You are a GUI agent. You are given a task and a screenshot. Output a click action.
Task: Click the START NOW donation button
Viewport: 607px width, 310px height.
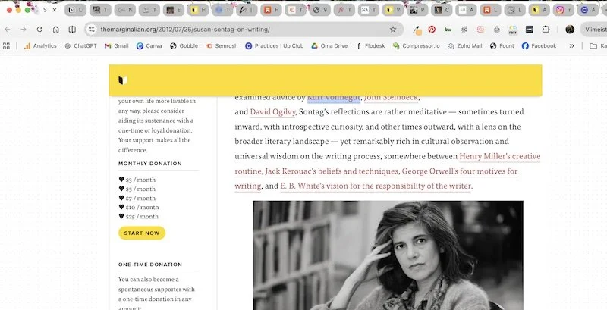pyautogui.click(x=142, y=233)
